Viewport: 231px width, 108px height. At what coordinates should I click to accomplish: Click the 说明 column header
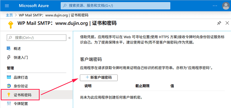pyautogui.click(x=88, y=86)
